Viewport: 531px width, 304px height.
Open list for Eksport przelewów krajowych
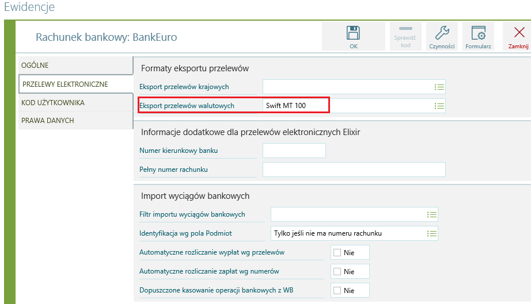coord(439,87)
